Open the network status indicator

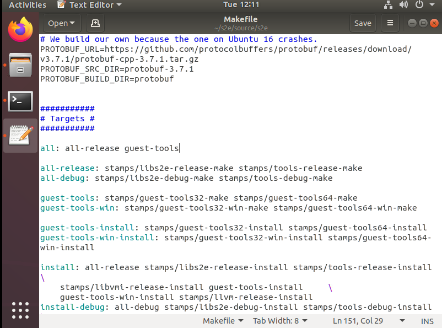click(389, 5)
